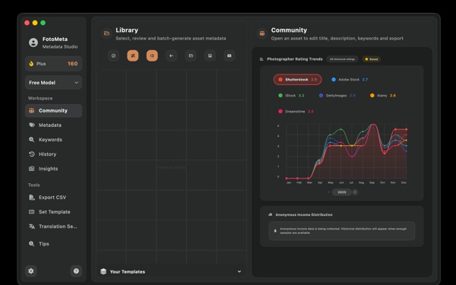
Task: Click the FotoMeta profile avatar icon
Action: click(33, 43)
